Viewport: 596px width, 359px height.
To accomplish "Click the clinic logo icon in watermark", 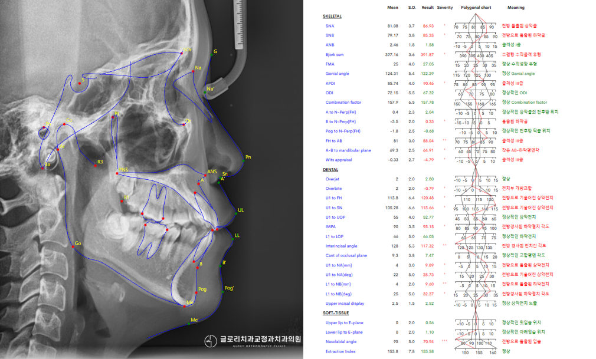I will point(209,341).
